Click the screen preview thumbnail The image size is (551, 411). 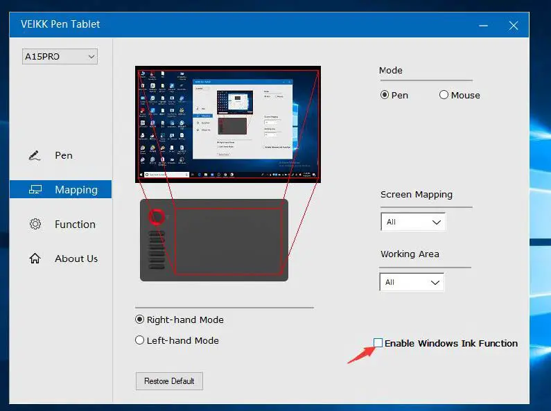[x=228, y=124]
